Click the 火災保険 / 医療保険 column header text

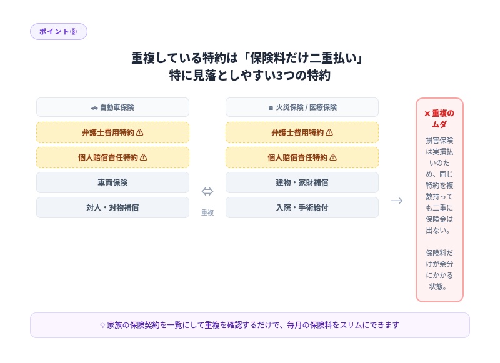tap(306, 107)
